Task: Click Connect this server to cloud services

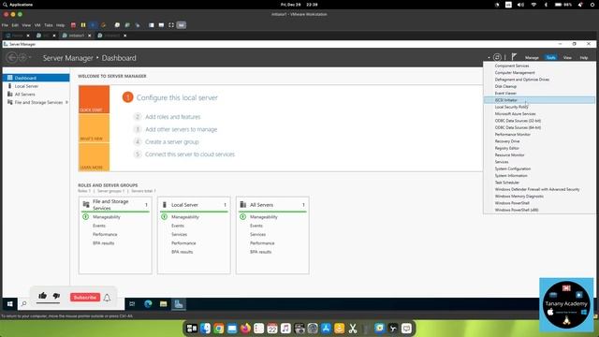Action: [190, 154]
